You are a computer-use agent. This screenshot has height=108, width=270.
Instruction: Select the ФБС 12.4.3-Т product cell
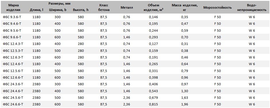click(13, 44)
